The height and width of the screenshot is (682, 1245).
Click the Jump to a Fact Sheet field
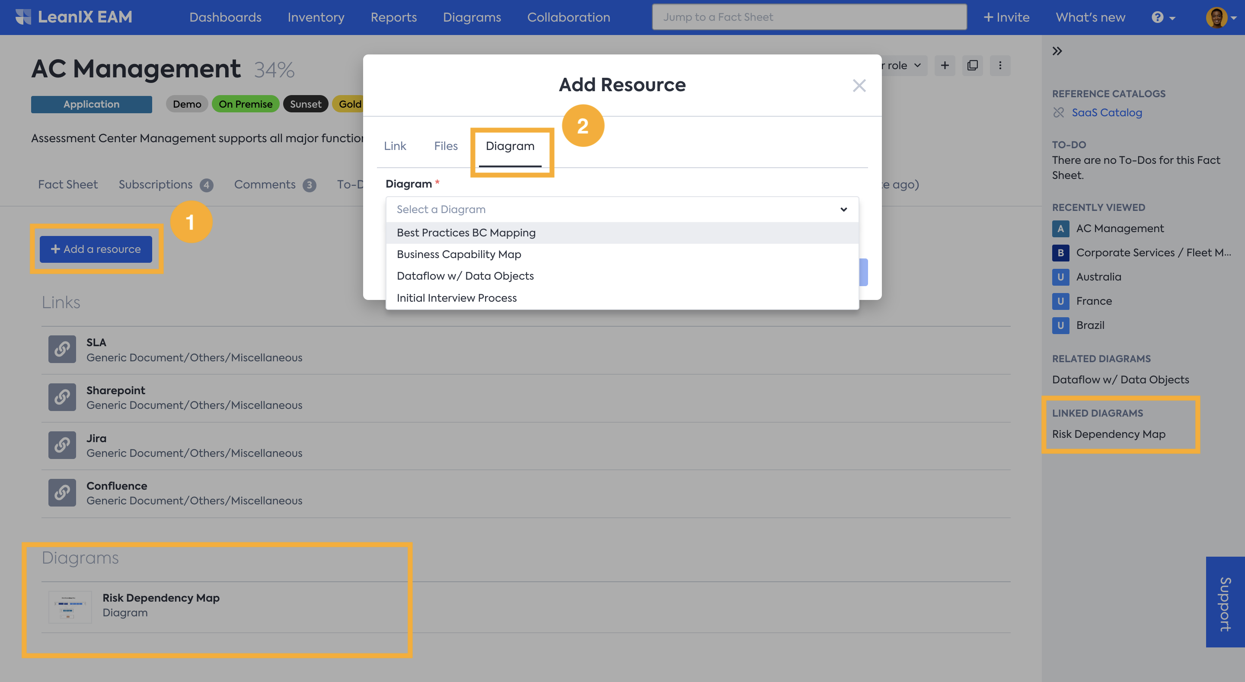(x=809, y=17)
